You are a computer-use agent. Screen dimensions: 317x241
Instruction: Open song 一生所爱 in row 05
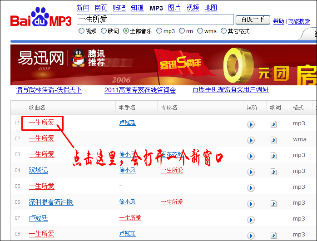point(42,186)
